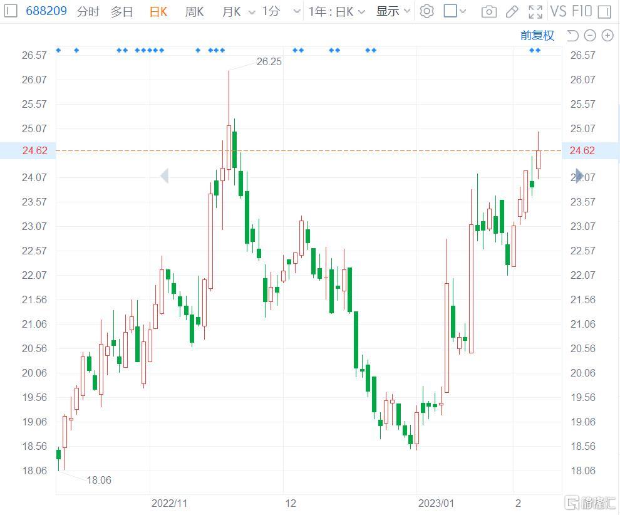The width and height of the screenshot is (620, 515).
Task: Select the pencil drawing tool
Action: click(x=512, y=11)
